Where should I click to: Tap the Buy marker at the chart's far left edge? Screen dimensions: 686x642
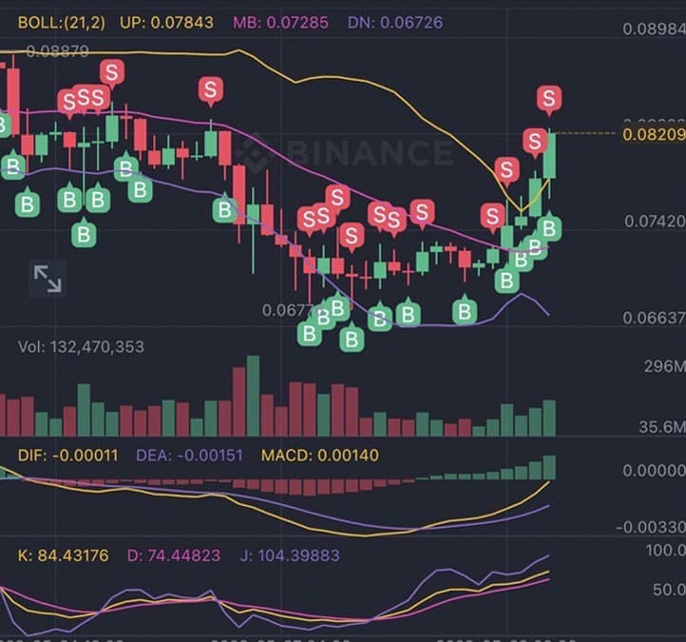3,125
